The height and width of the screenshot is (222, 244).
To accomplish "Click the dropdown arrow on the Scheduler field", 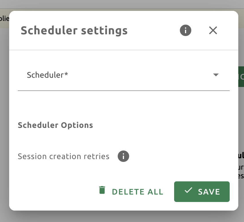I will coord(216,75).
